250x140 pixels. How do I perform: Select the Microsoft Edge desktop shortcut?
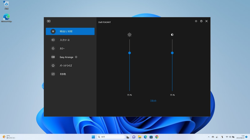coord(6,18)
